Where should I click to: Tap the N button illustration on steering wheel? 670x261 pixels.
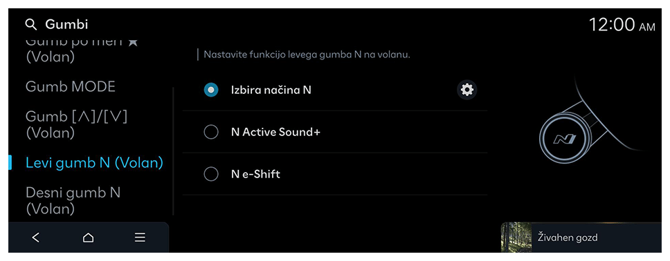[x=564, y=139]
